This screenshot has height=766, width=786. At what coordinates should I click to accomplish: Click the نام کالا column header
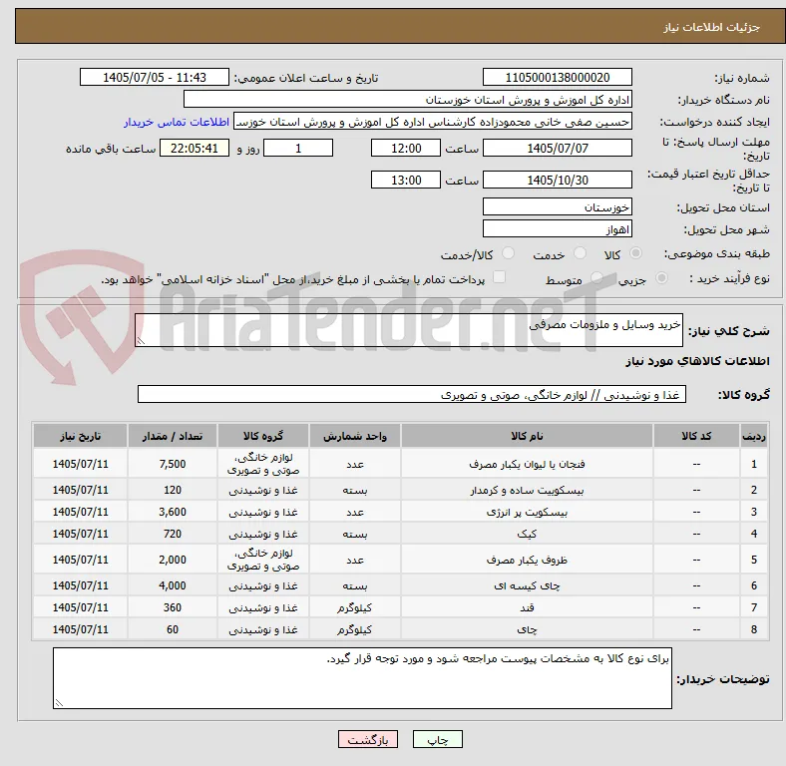(527, 436)
